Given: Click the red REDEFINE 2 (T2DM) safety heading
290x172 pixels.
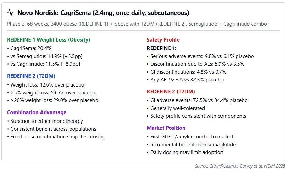Looking at the screenshot, I should click(171, 92).
